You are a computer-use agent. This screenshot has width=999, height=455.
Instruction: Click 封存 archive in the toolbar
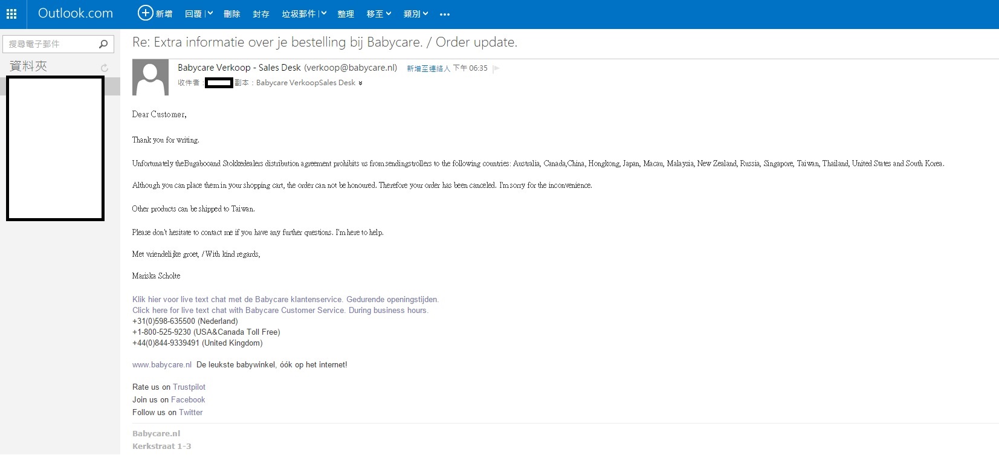point(261,14)
